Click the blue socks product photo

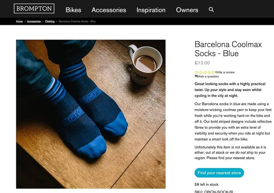click(x=91, y=114)
